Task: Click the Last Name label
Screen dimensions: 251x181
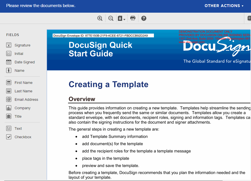Action: [24, 91]
